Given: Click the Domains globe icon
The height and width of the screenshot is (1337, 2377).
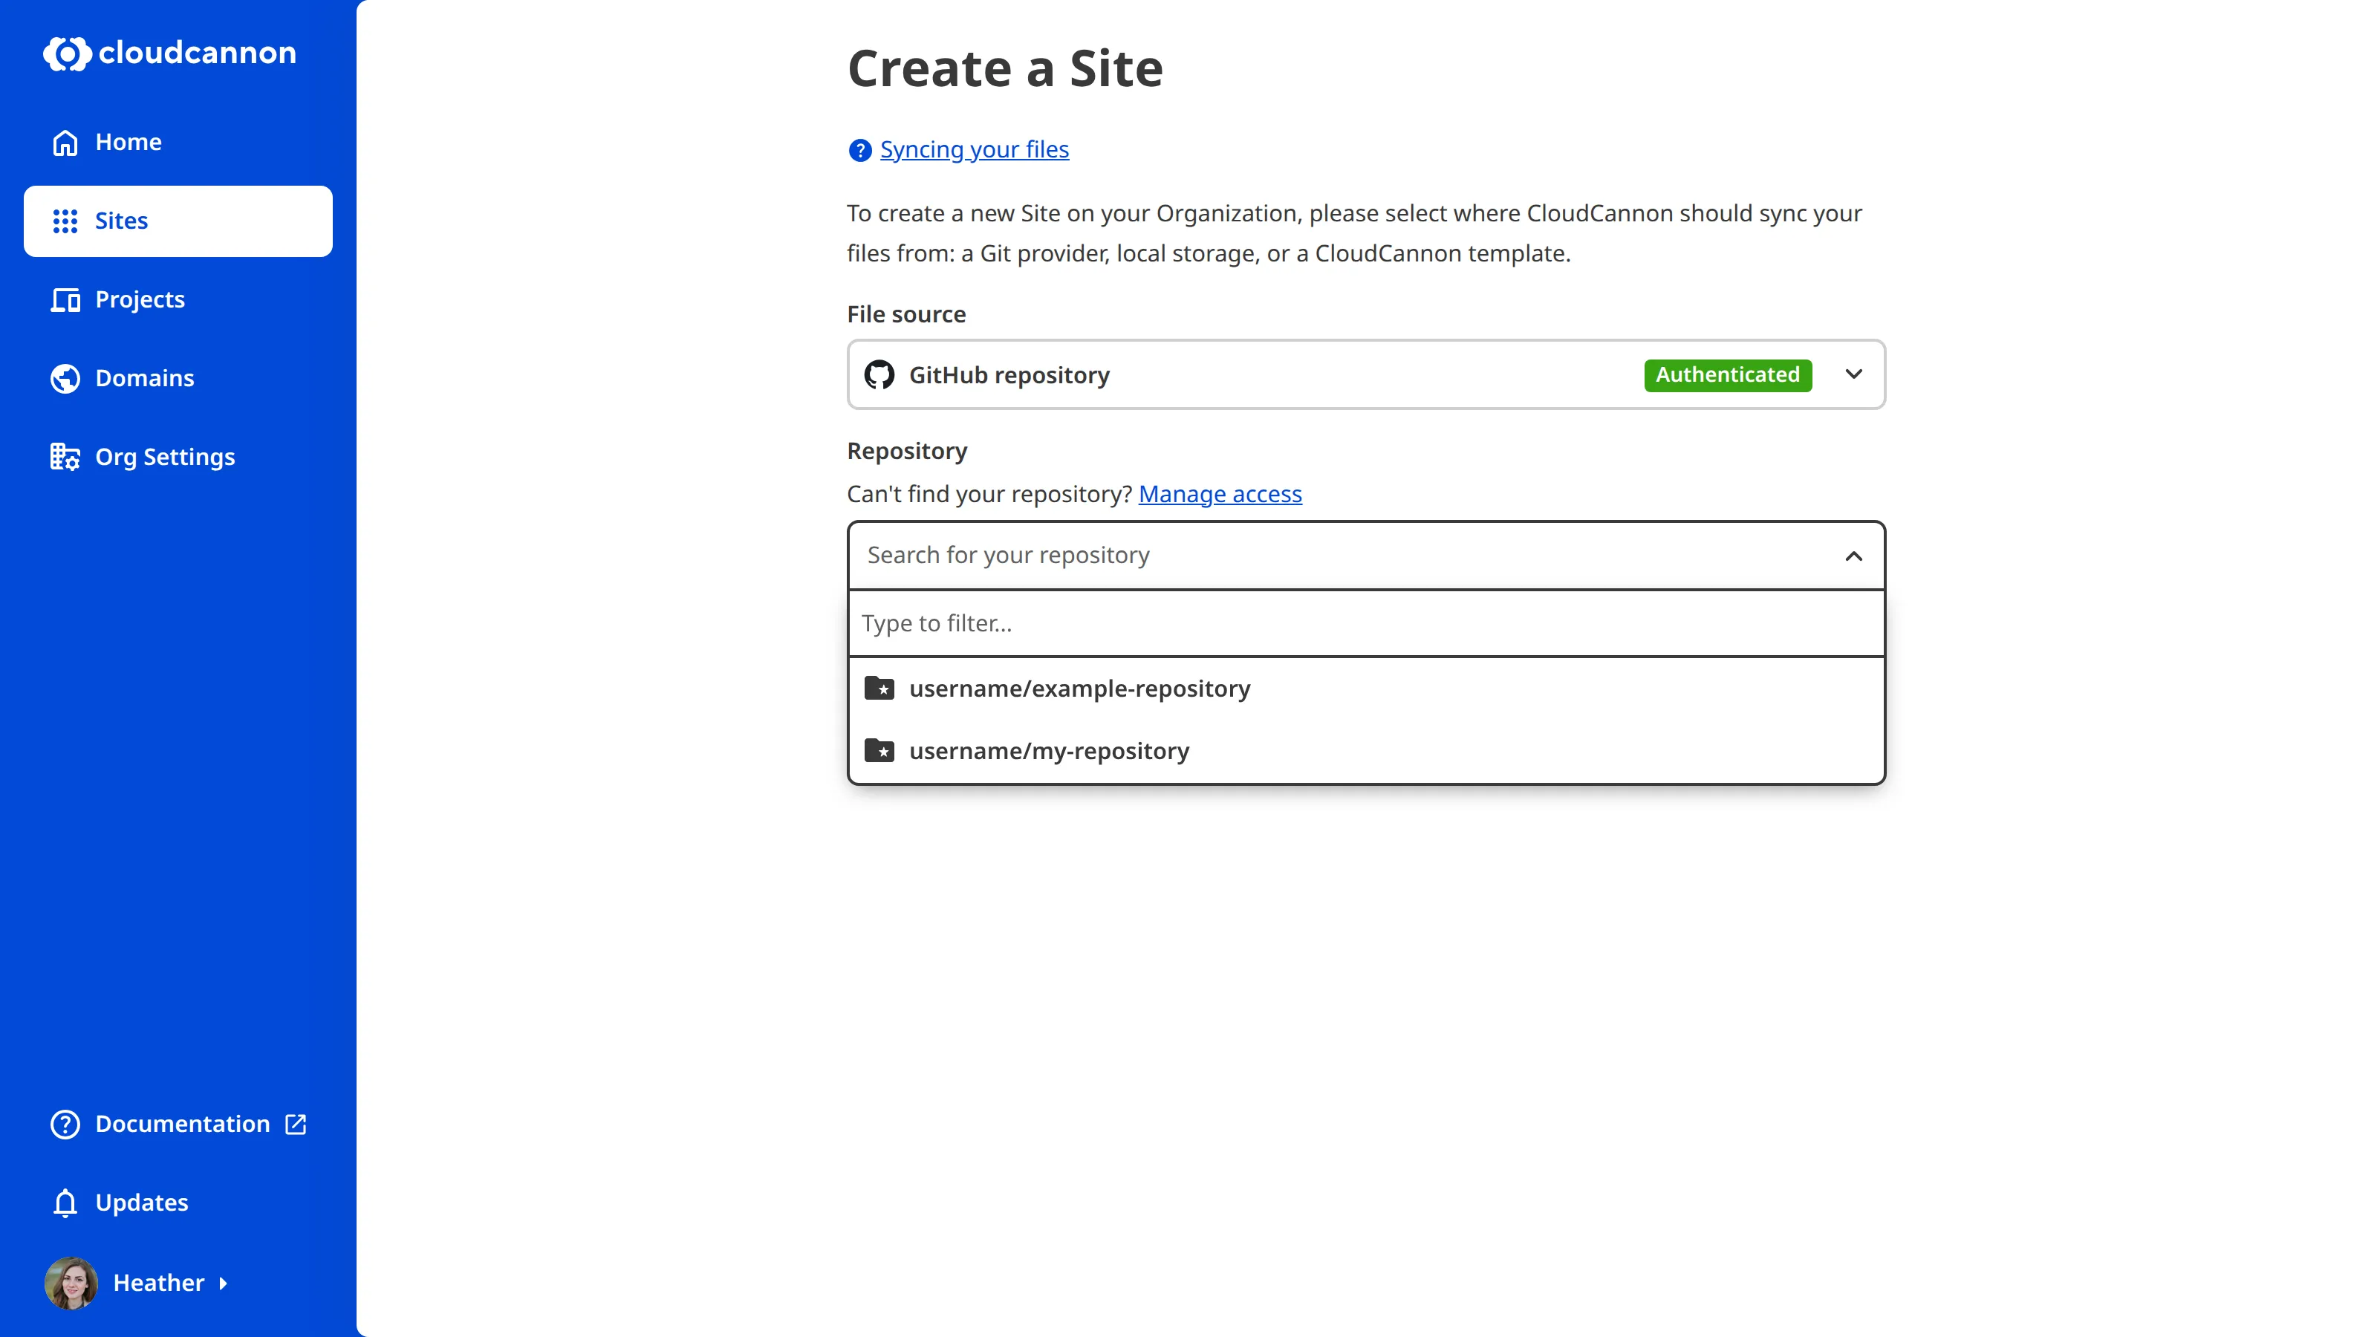Looking at the screenshot, I should [65, 378].
